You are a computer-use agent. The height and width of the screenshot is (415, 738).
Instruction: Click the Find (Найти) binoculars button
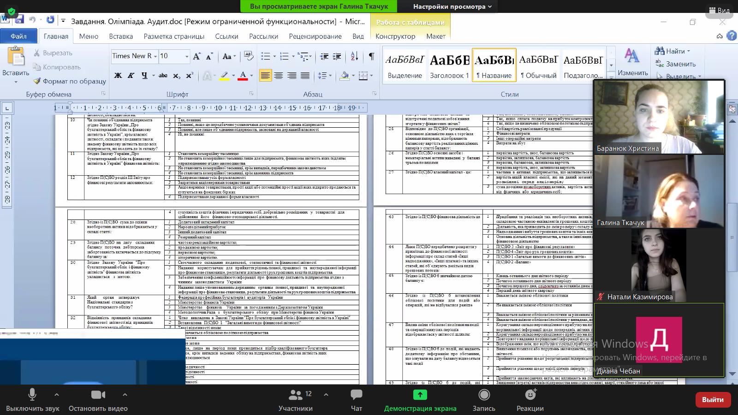click(672, 51)
